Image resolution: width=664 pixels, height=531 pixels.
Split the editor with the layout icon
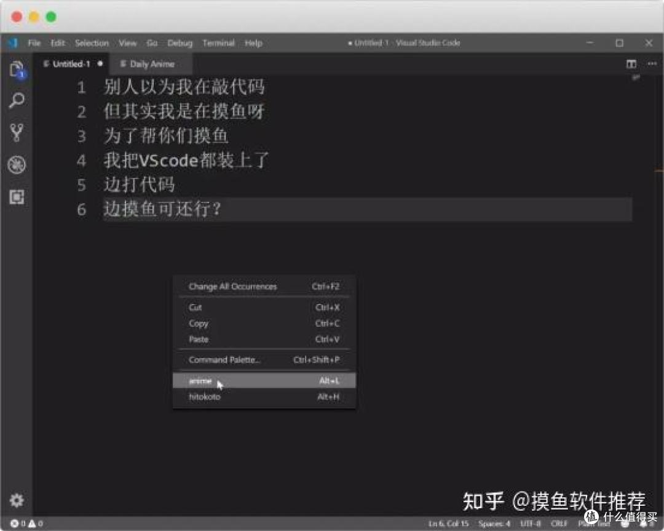point(631,64)
